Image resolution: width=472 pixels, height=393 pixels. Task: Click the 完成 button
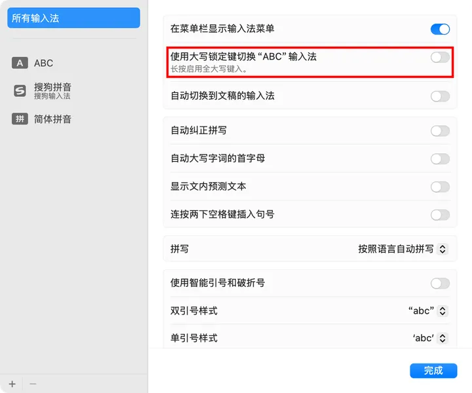point(433,371)
